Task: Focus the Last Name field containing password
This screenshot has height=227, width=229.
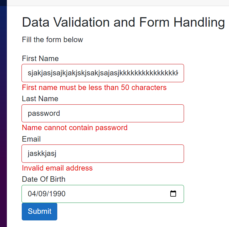Action: pos(103,113)
